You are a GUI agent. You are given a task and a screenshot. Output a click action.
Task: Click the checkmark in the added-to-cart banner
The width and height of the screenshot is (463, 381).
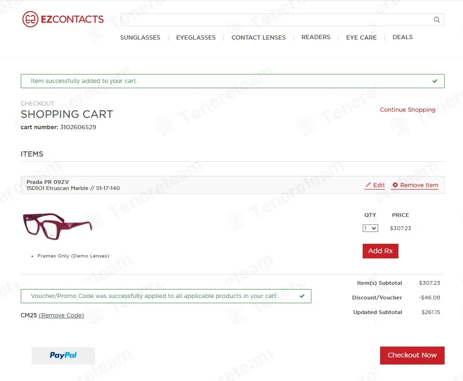[435, 81]
